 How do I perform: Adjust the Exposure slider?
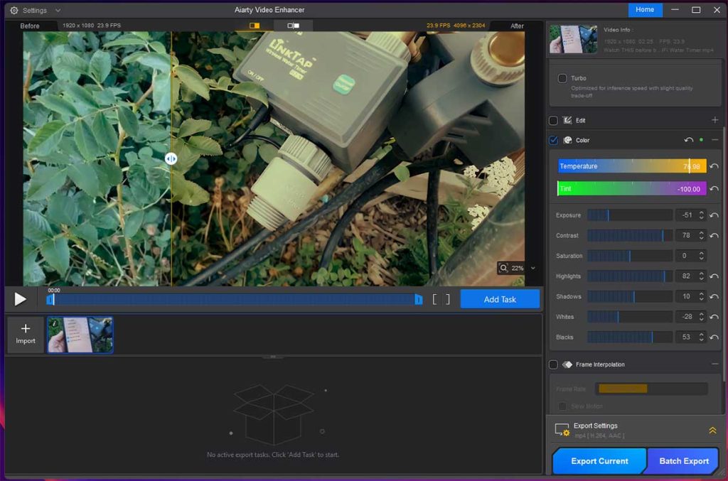pyautogui.click(x=630, y=215)
